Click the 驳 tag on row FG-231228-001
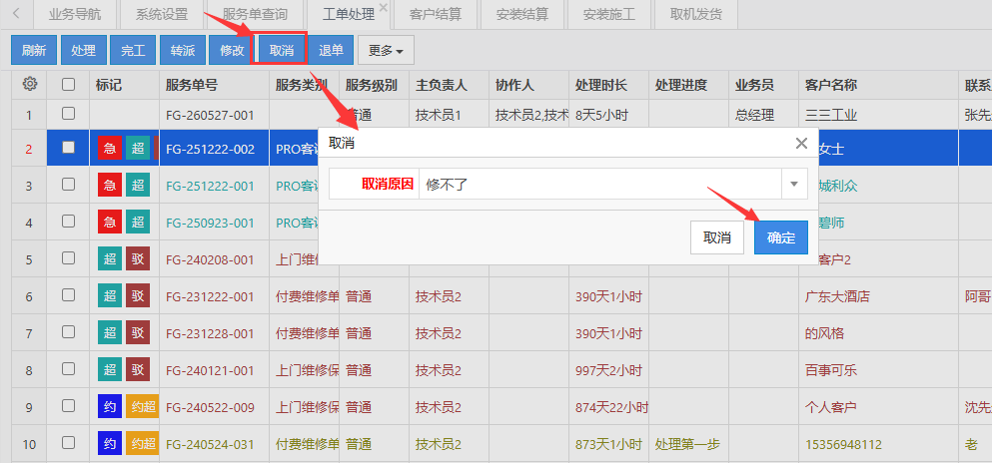The width and height of the screenshot is (992, 463). [x=138, y=333]
